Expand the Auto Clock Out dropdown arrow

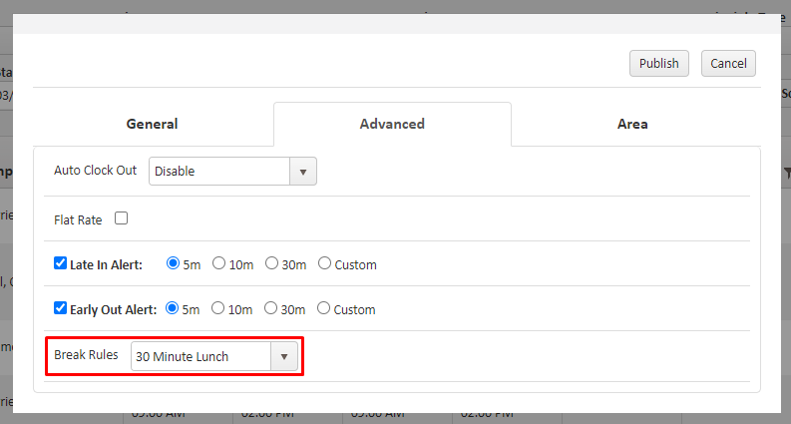303,171
